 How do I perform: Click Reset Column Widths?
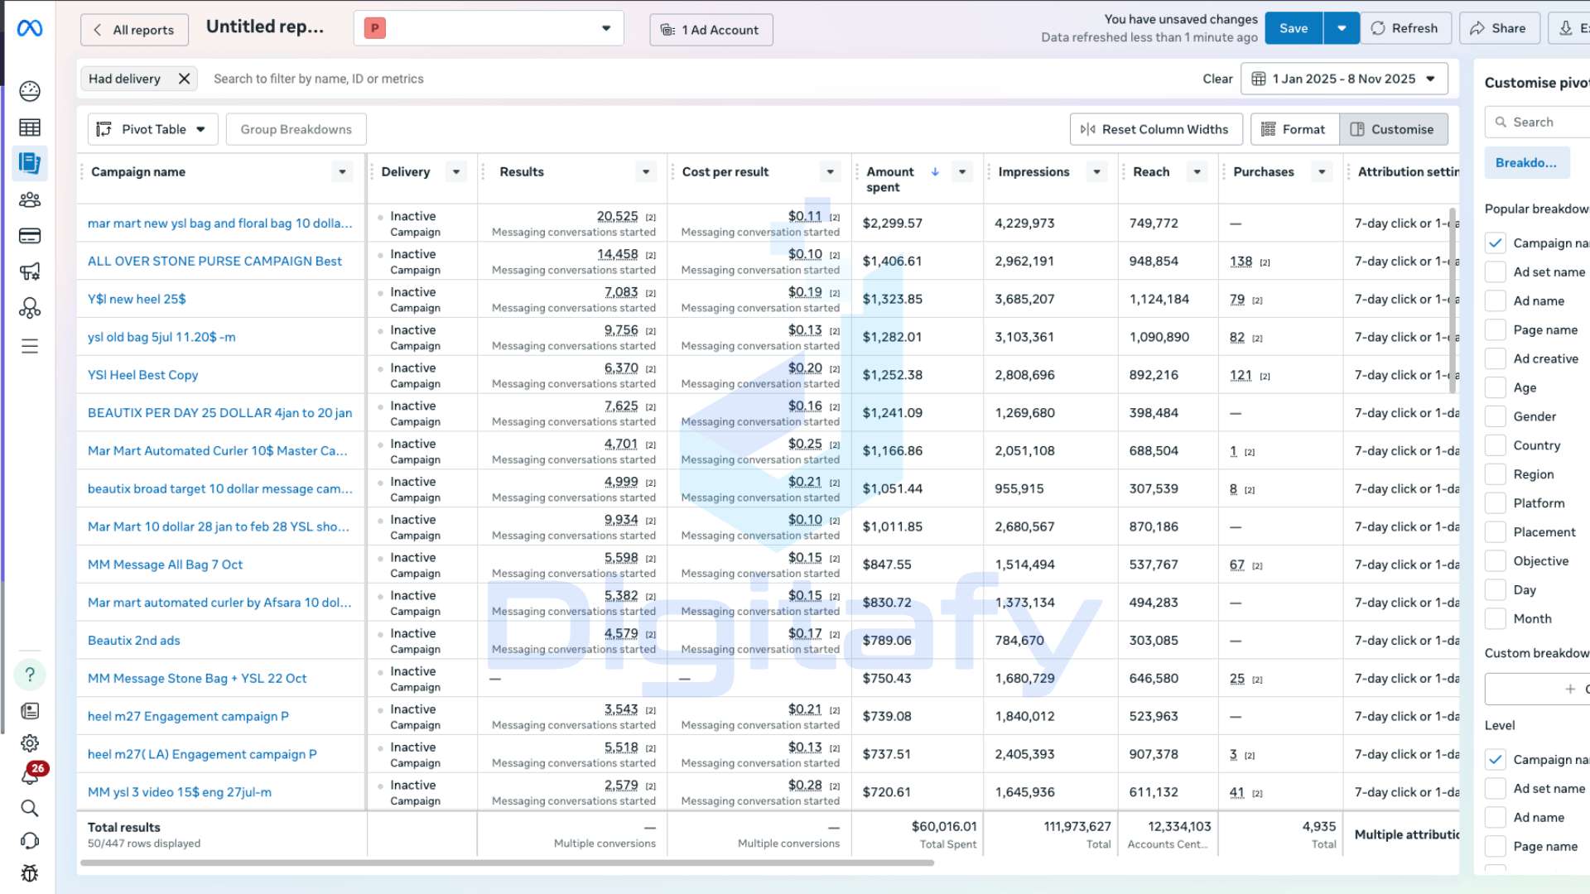click(1156, 129)
